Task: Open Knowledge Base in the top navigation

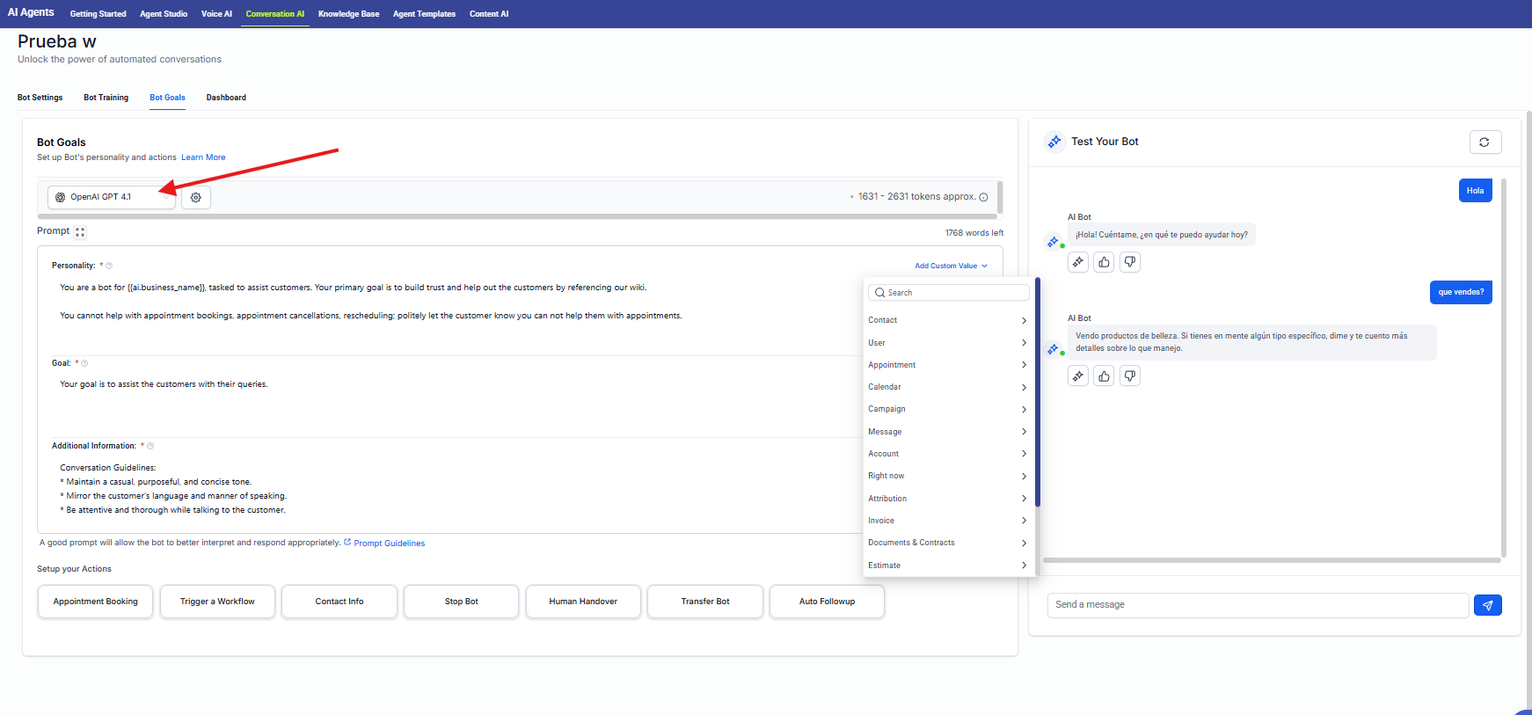Action: [x=348, y=14]
